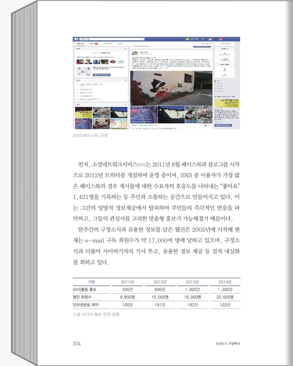The image size is (293, 366).
Task: Click the Facebook search field containing 성북구청
Action: (x=112, y=39)
